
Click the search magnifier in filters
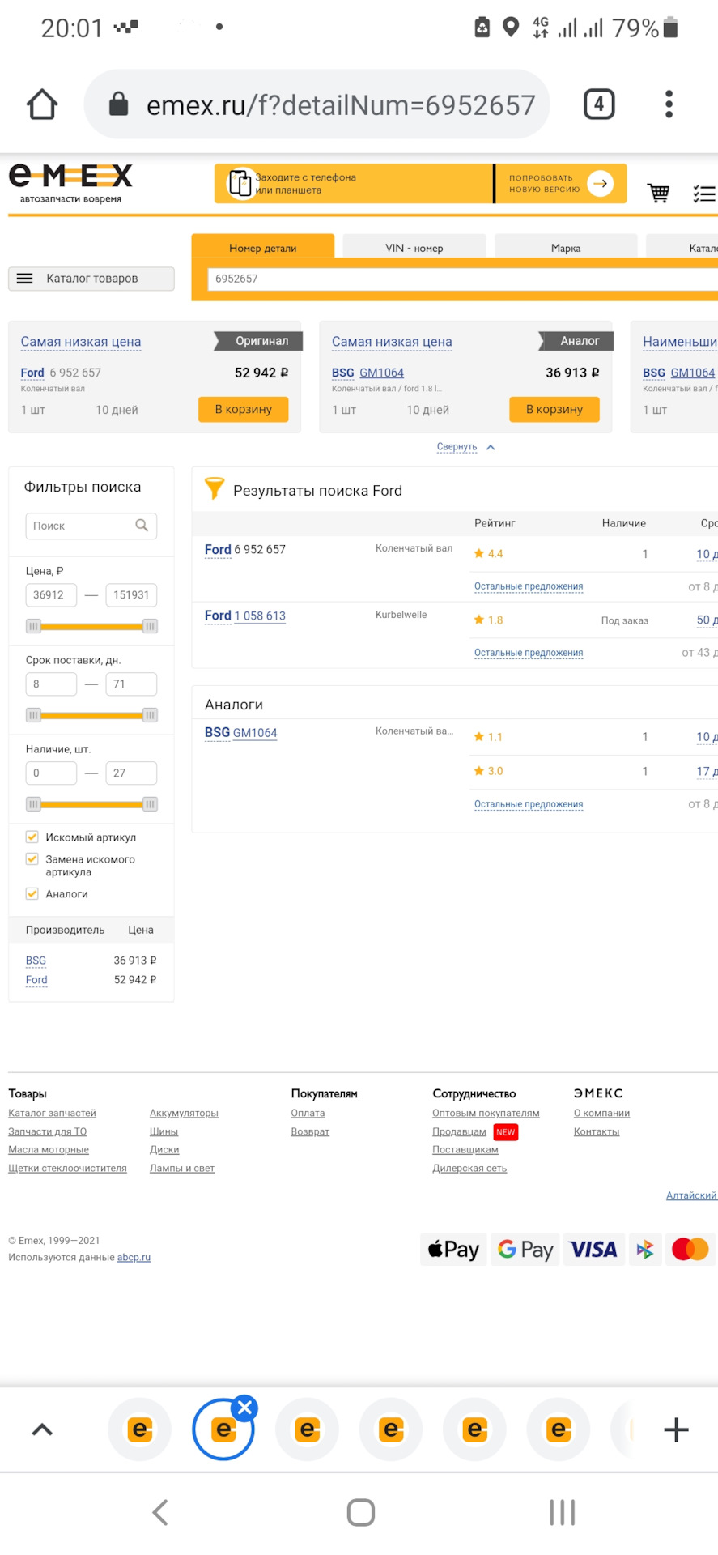[x=142, y=526]
